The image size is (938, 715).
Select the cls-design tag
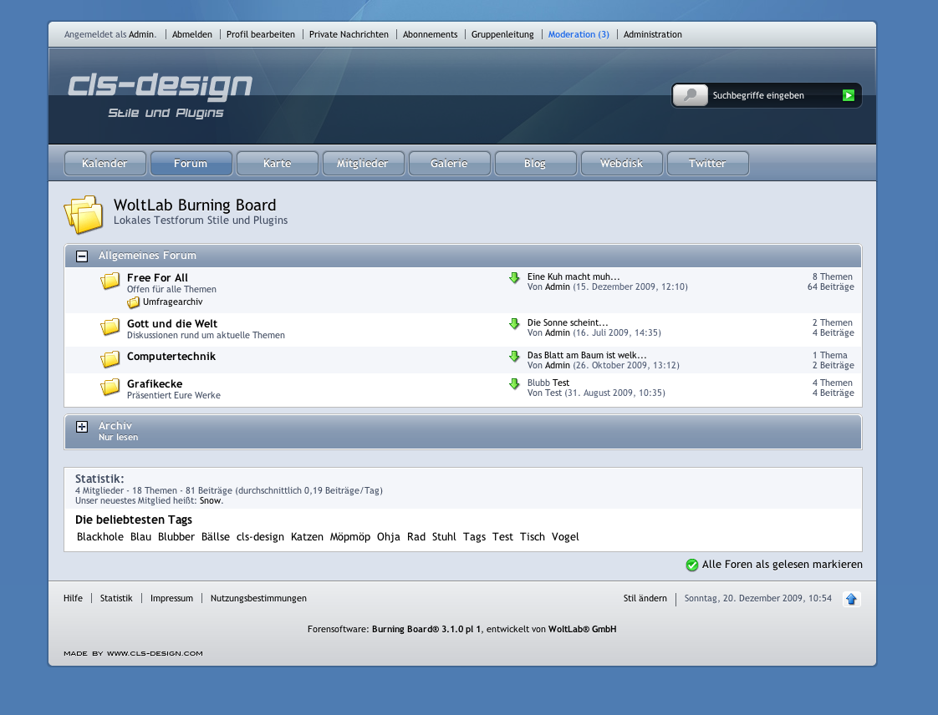click(x=260, y=537)
